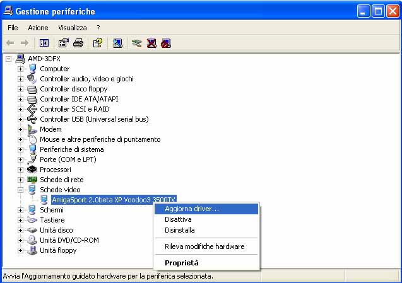This screenshot has height=283, width=402.
Task: Click the Uninstall toolbar icon with red X
Action: tap(151, 43)
